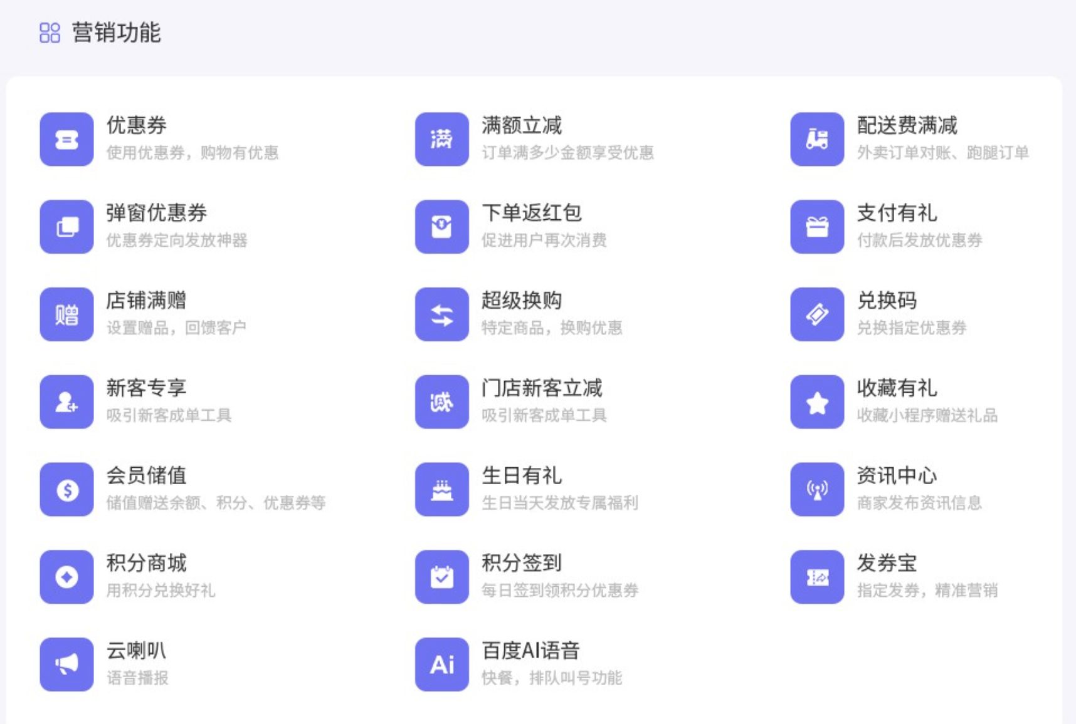The width and height of the screenshot is (1076, 724).
Task: Select the 百度AI语音 Ai icon
Action: [442, 665]
